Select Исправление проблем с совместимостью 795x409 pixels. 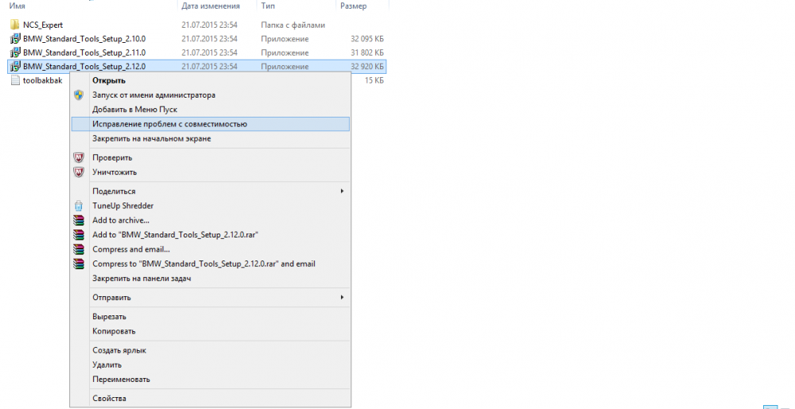(x=169, y=124)
